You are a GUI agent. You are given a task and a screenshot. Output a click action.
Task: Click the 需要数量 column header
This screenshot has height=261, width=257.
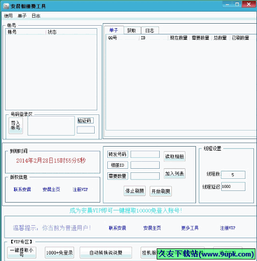[201, 38]
